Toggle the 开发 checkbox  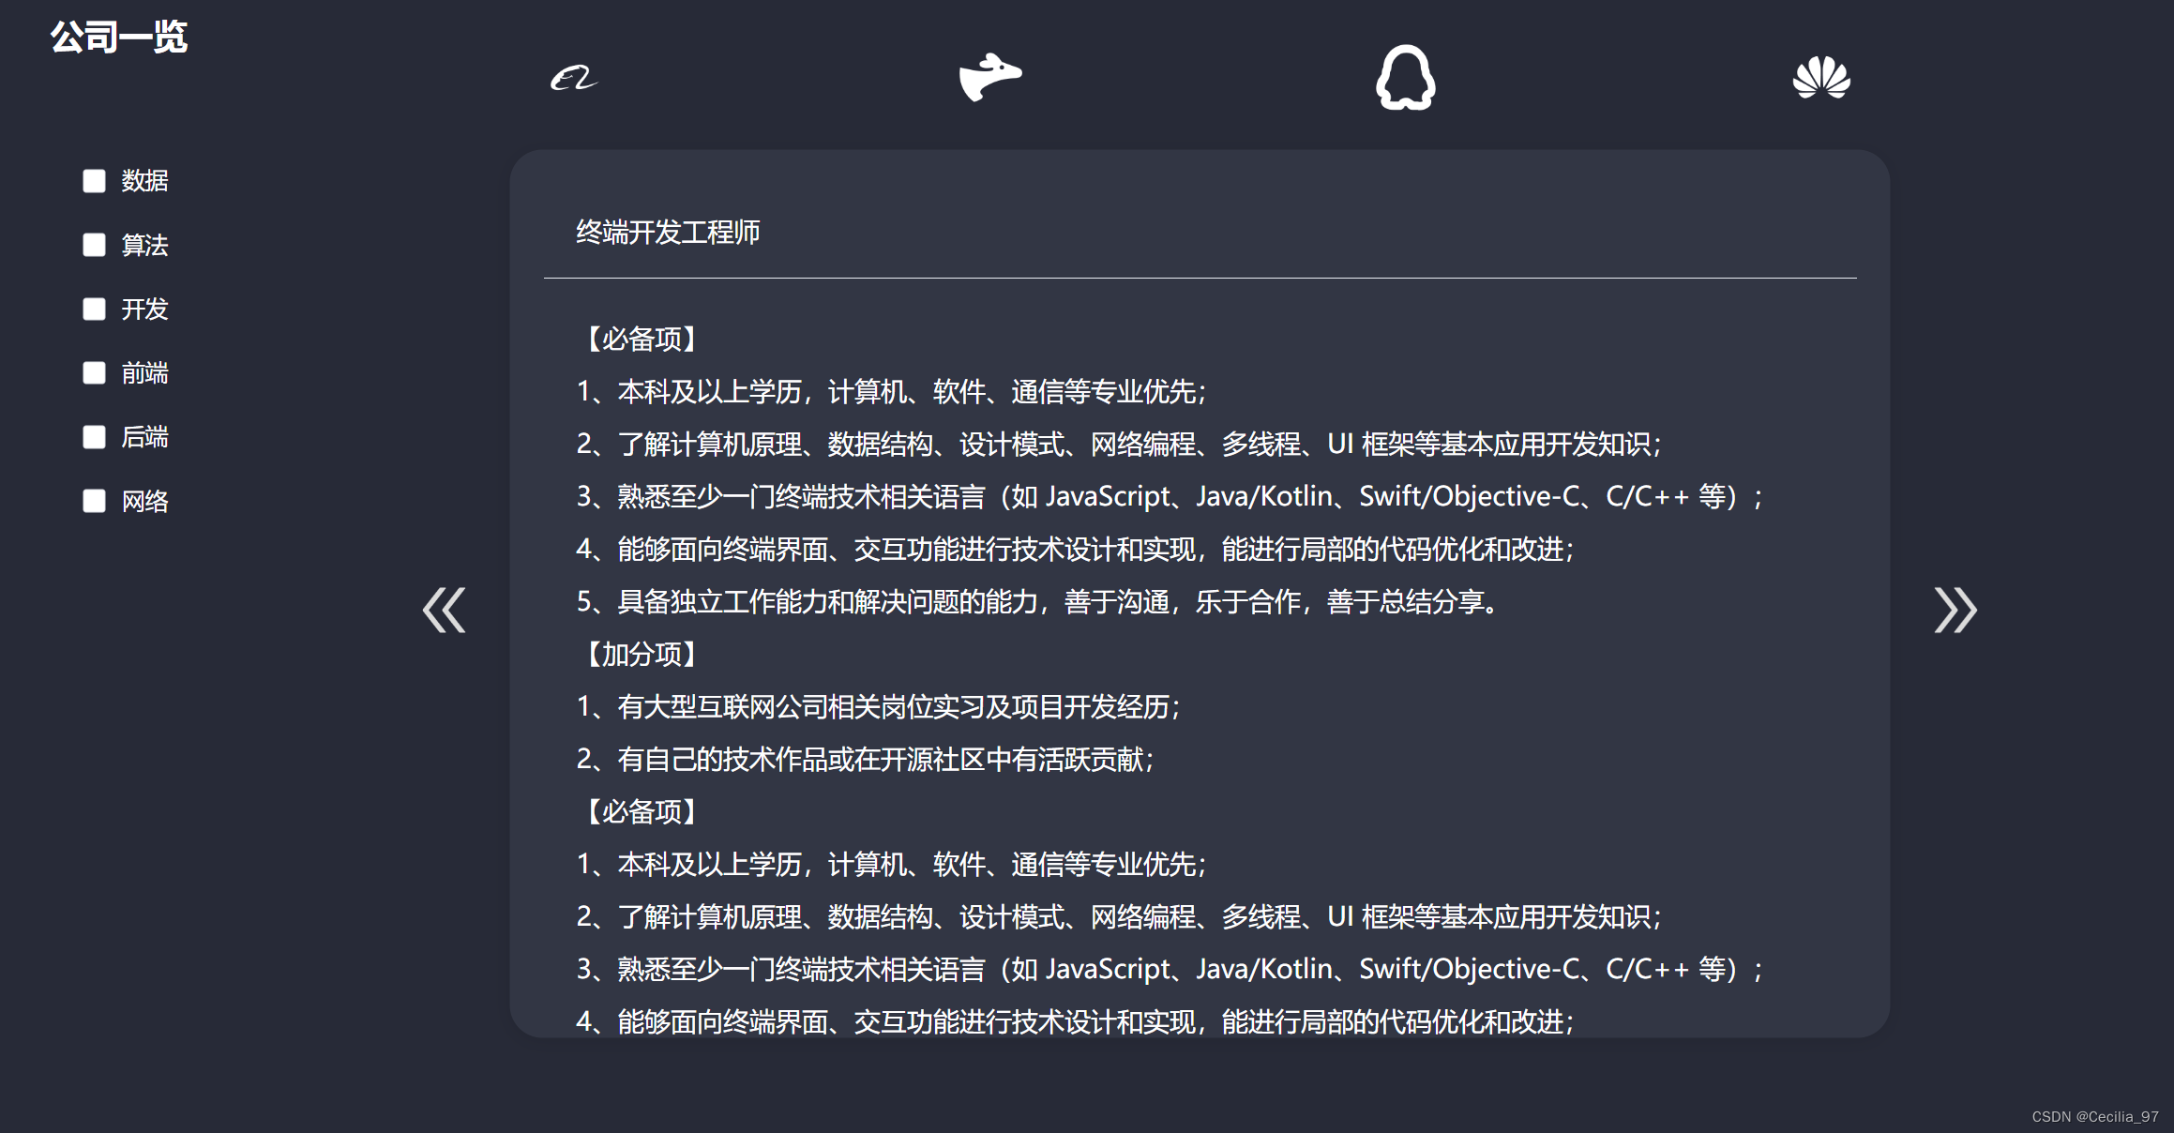[94, 310]
